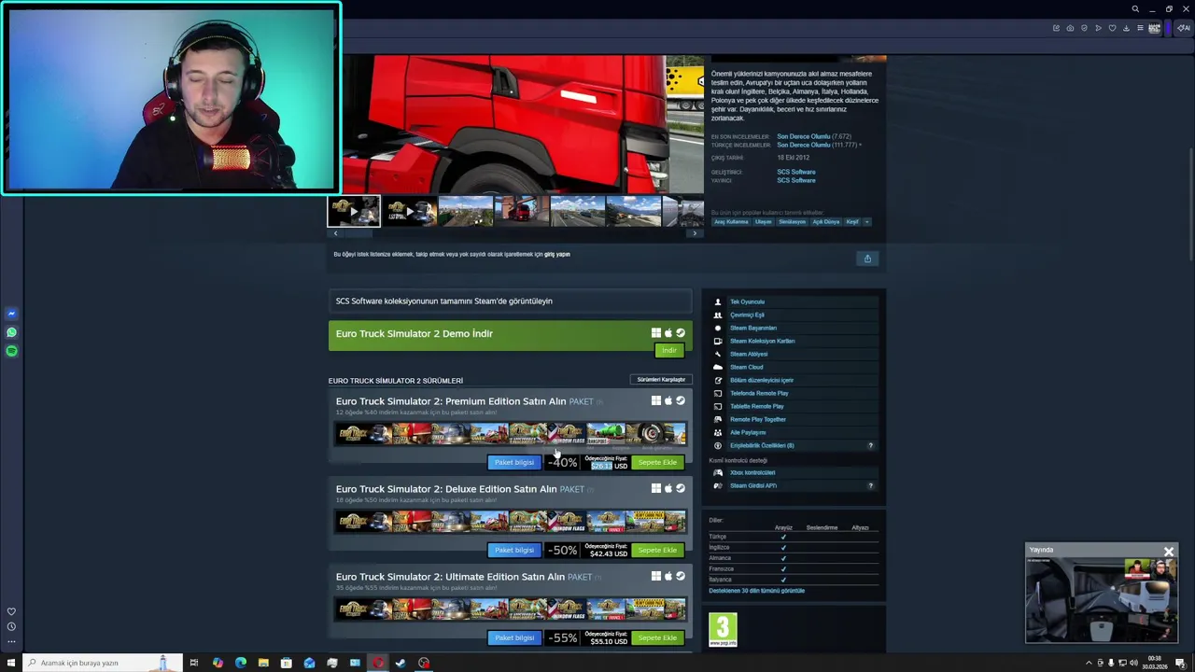Open the snapshot camera icon in toolbar
This screenshot has width=1195, height=672.
click(1070, 28)
